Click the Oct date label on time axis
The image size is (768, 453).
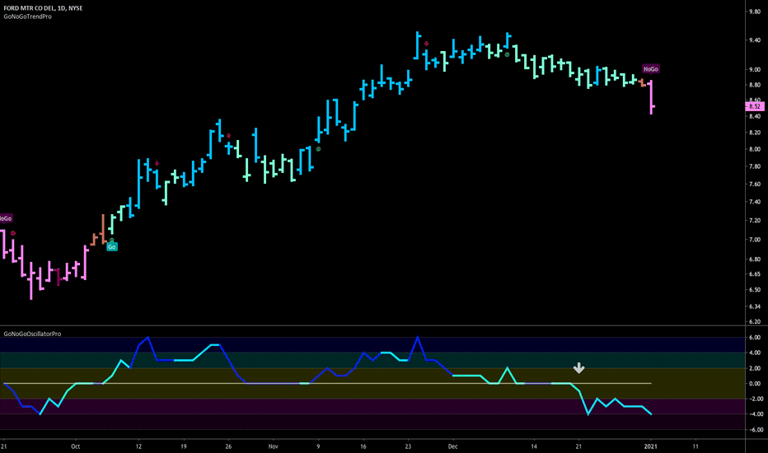(x=75, y=446)
